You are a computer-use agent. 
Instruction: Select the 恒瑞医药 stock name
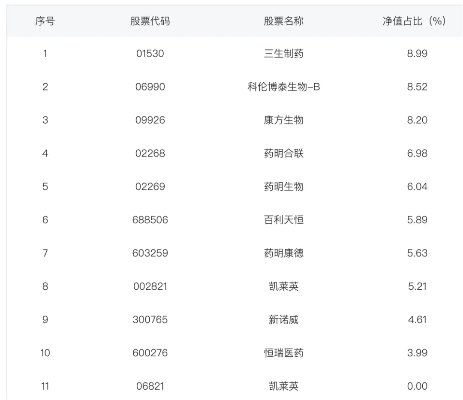click(283, 353)
